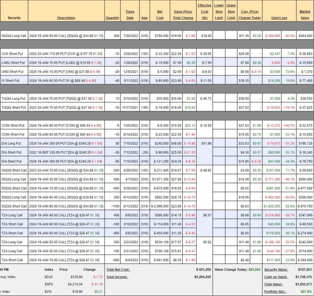The height and width of the screenshot is (296, 314).
Task: Click the Description column header
Action: click(x=66, y=18)
